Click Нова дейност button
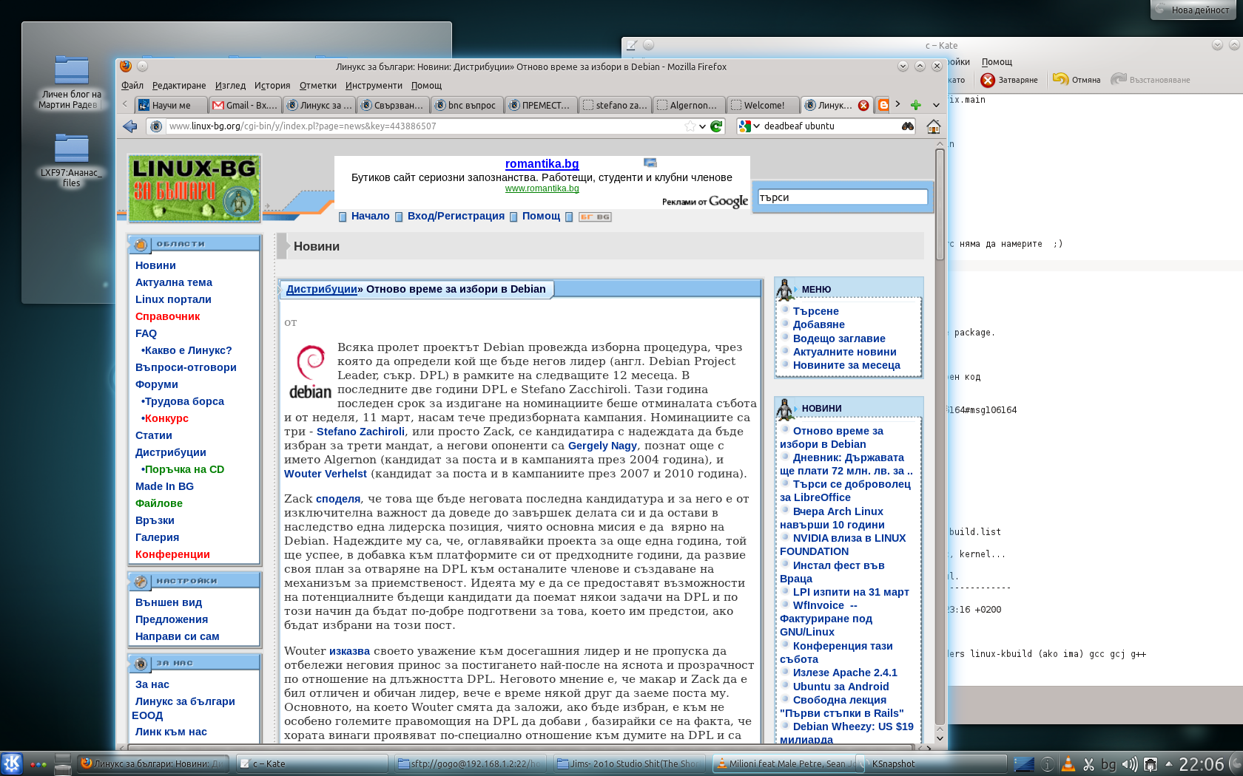Screen dimensions: 1243x776 [1192, 10]
